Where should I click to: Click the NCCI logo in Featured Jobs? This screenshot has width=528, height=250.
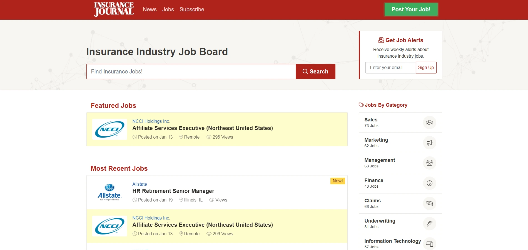pyautogui.click(x=109, y=129)
